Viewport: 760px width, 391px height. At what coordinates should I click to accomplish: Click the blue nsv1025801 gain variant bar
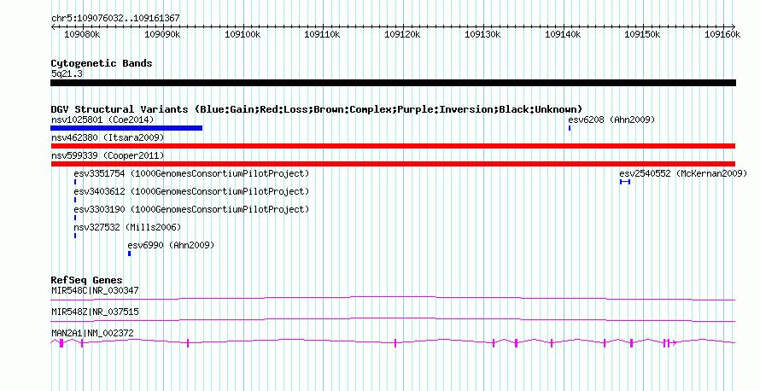(126, 128)
